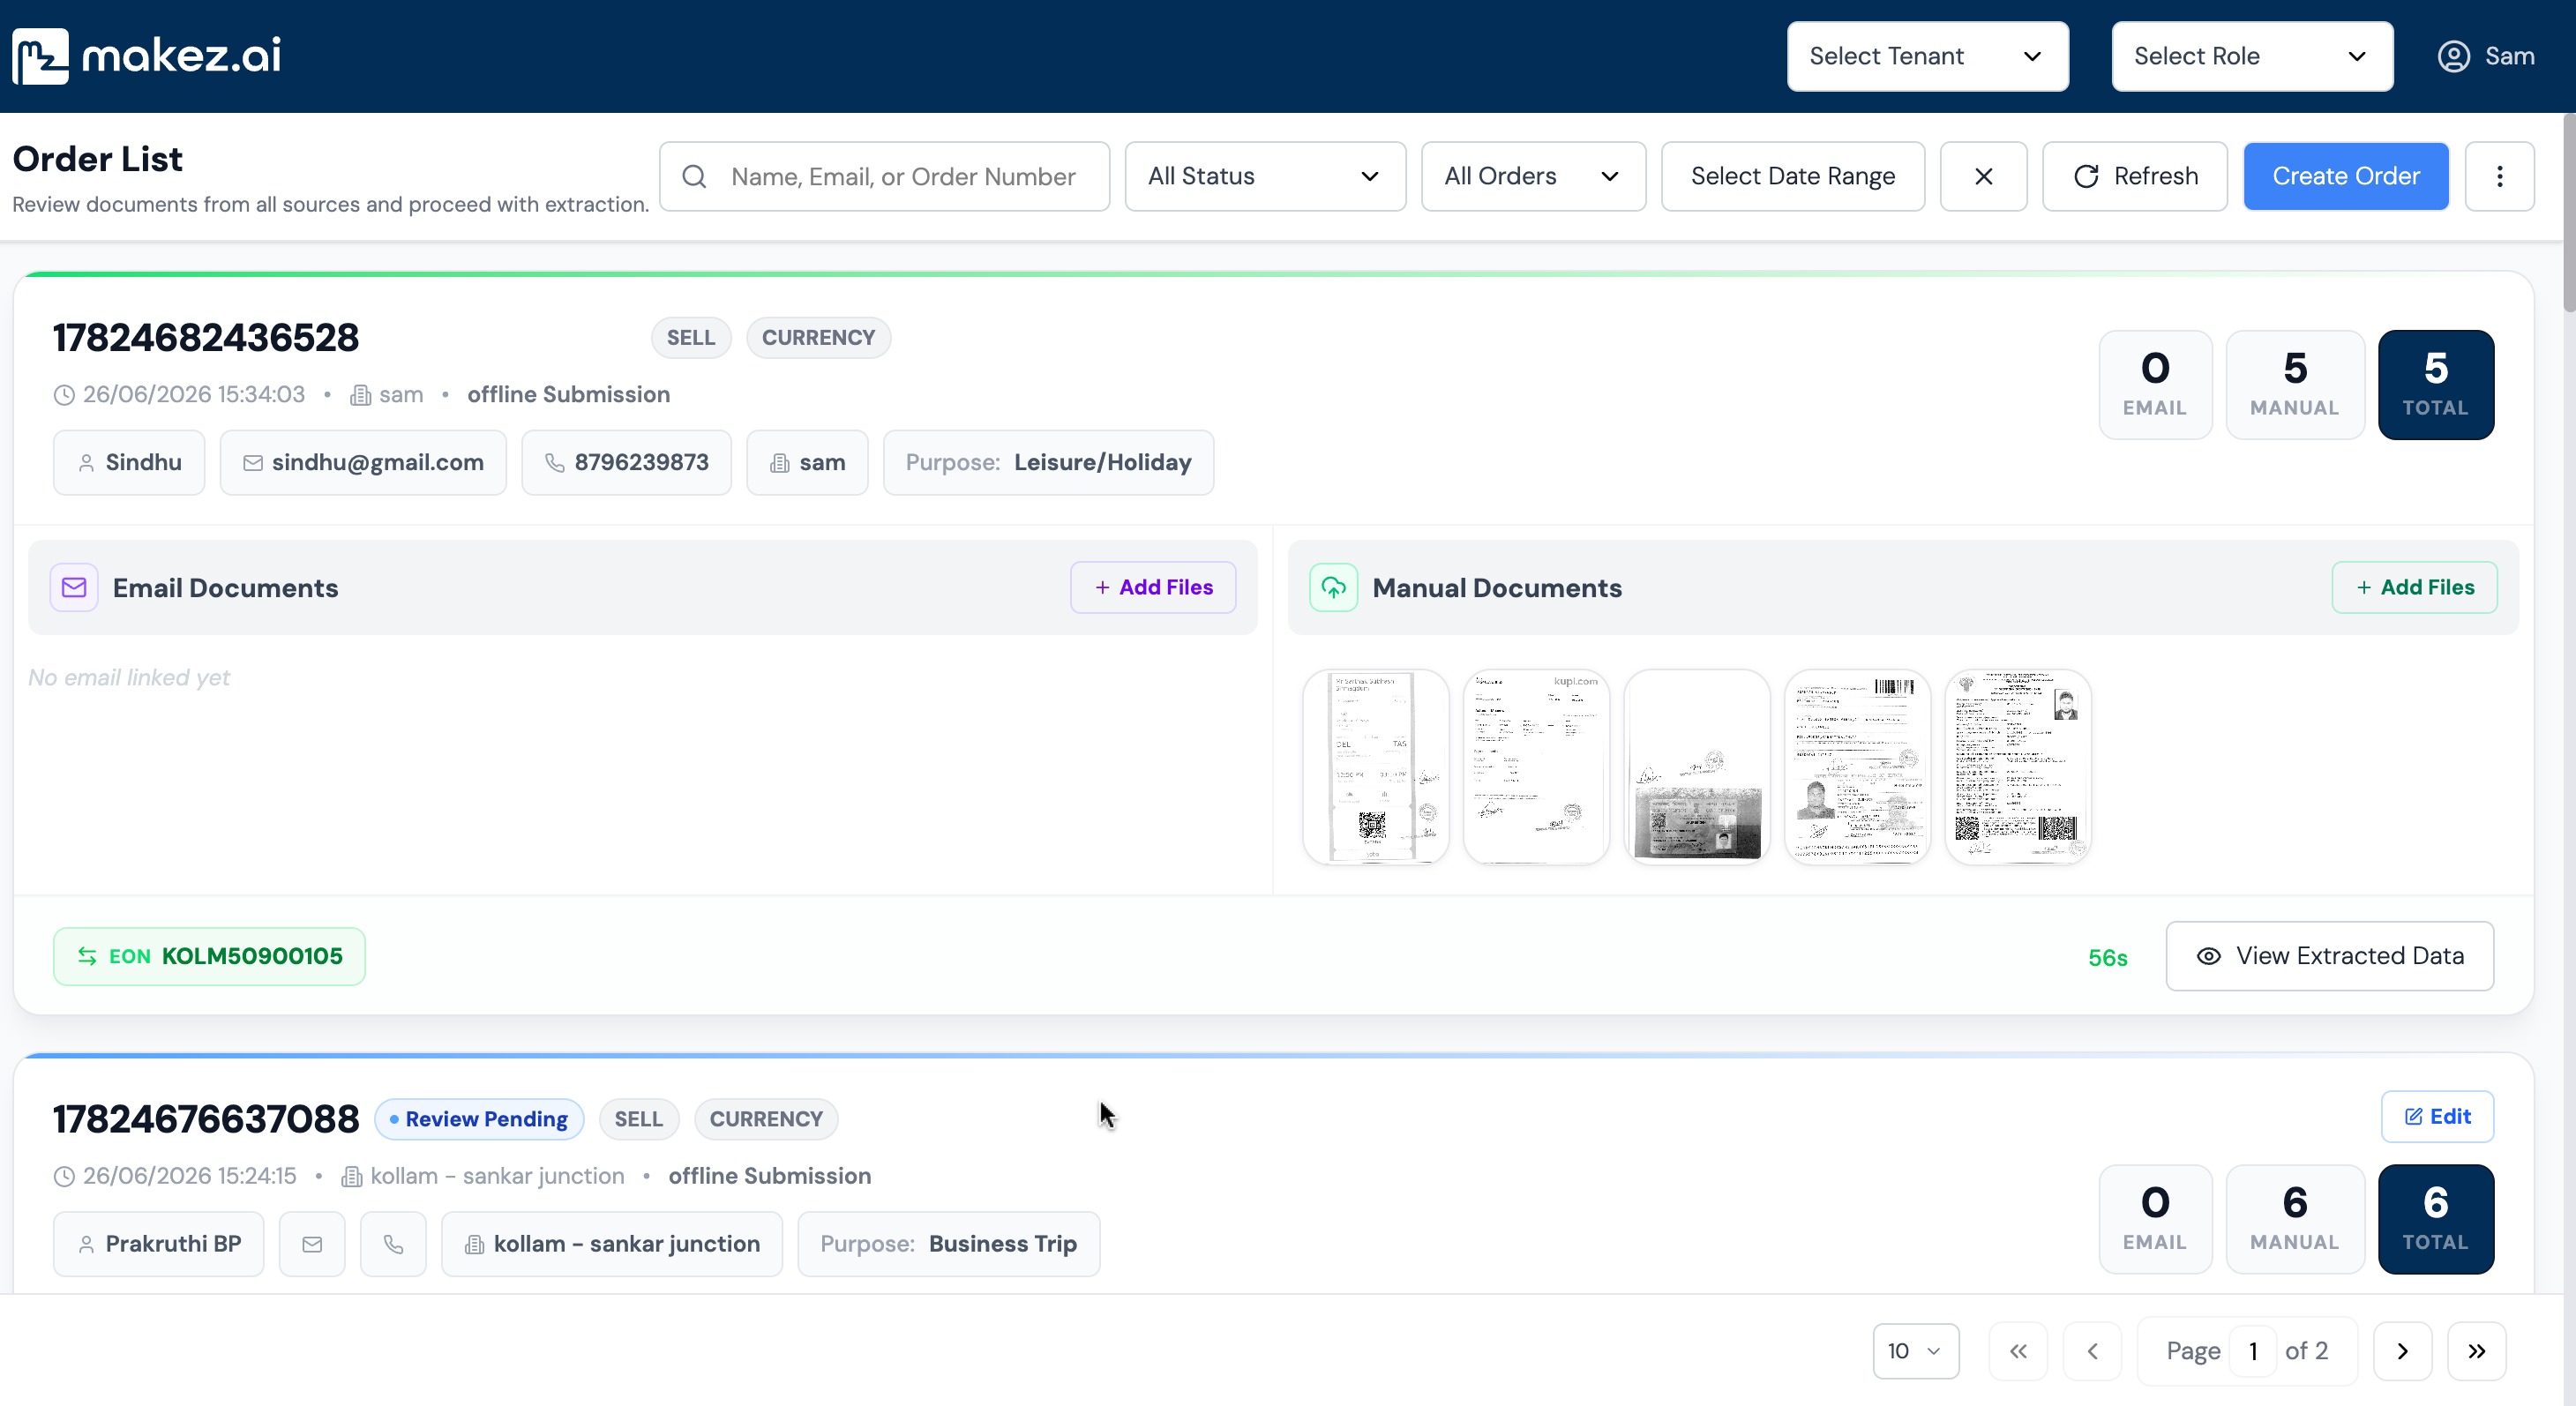
Task: Click the EON transfer arrows icon
Action: pos(87,956)
